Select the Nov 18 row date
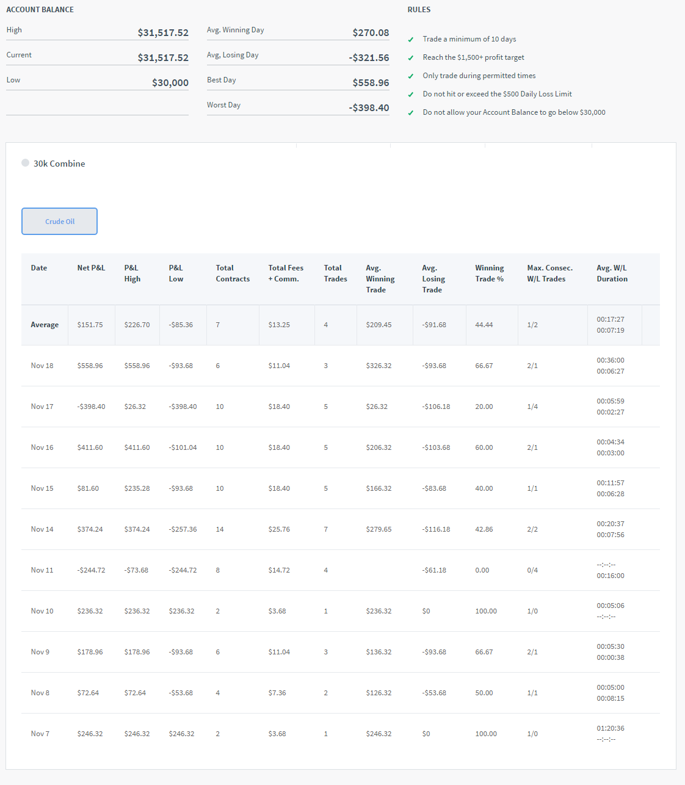Viewport: 685px width, 785px height. click(x=42, y=366)
